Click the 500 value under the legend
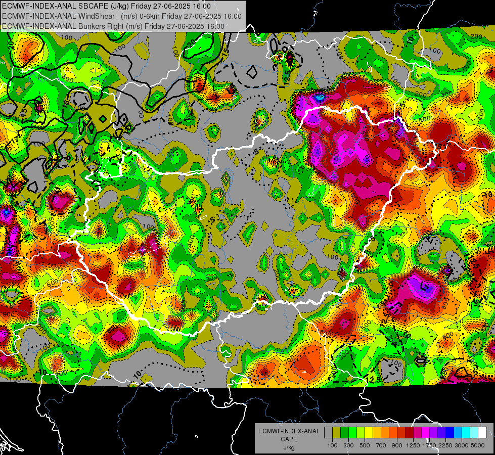495x455 pixels. click(x=365, y=445)
